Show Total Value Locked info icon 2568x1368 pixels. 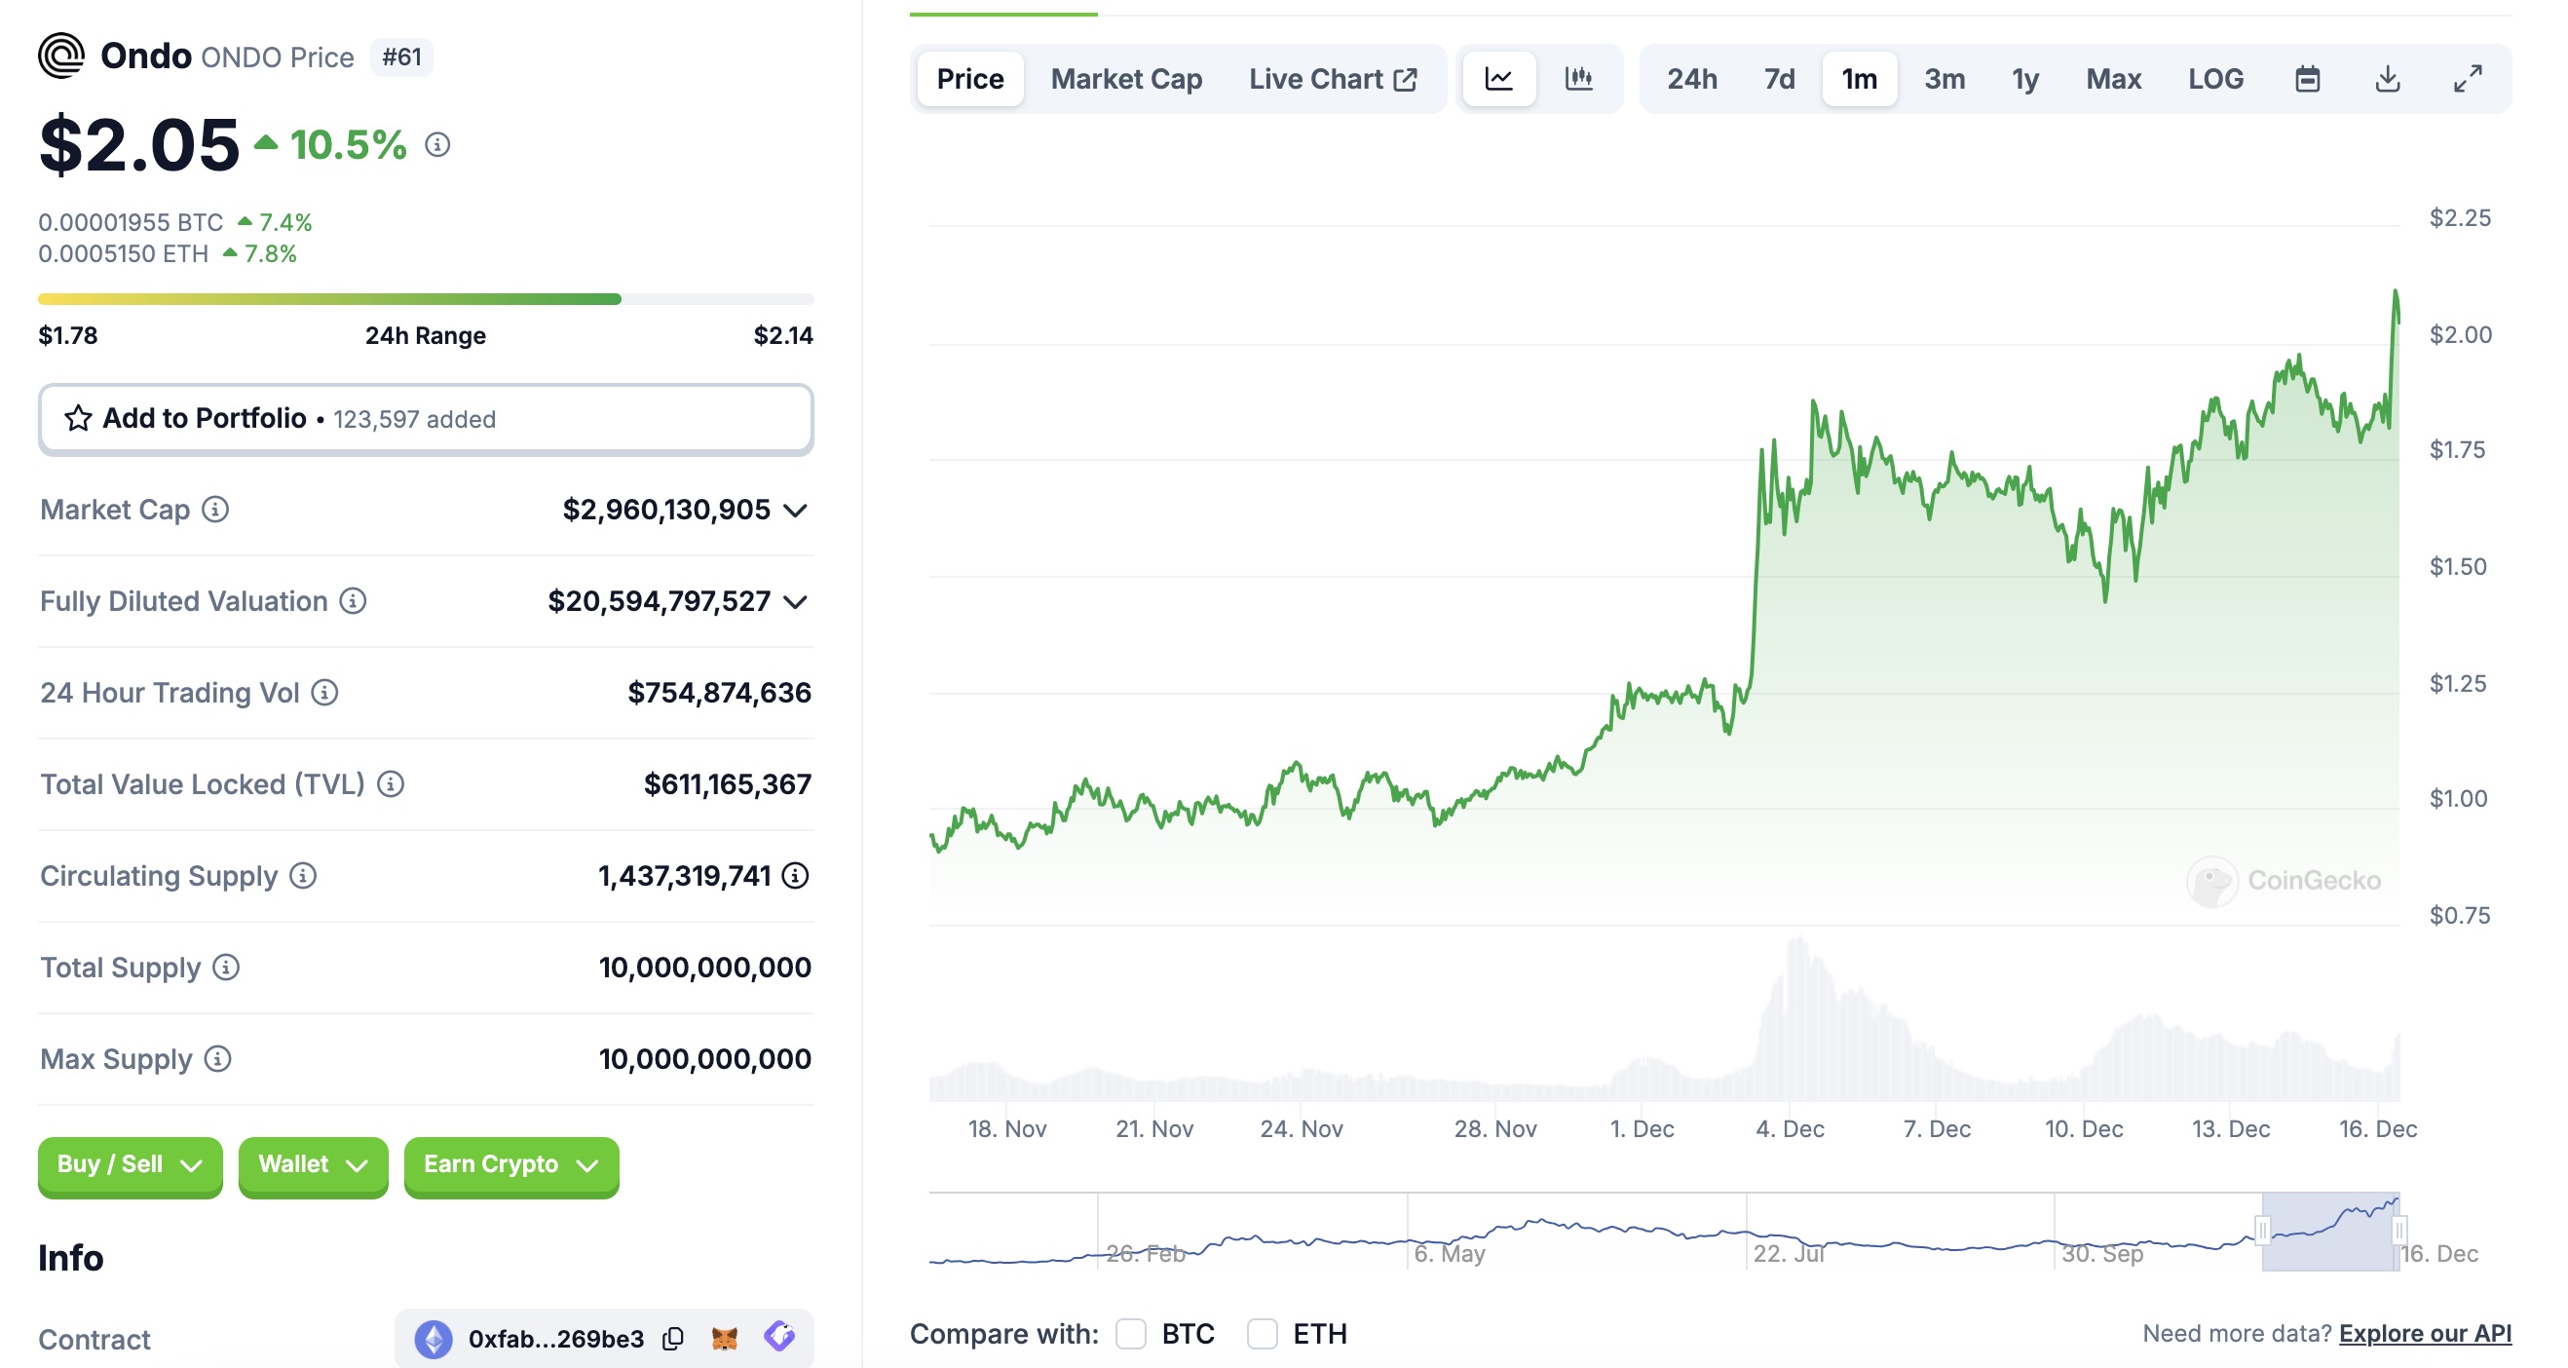pyautogui.click(x=391, y=784)
